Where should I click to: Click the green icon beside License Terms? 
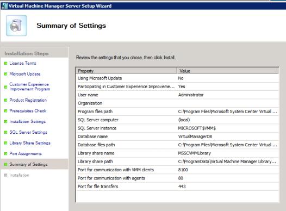[x=5, y=63]
